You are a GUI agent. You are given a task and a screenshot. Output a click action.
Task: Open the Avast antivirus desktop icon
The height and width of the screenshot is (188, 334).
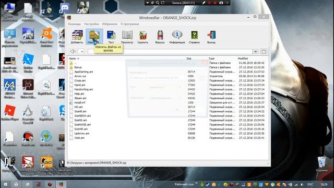pyautogui.click(x=46, y=37)
